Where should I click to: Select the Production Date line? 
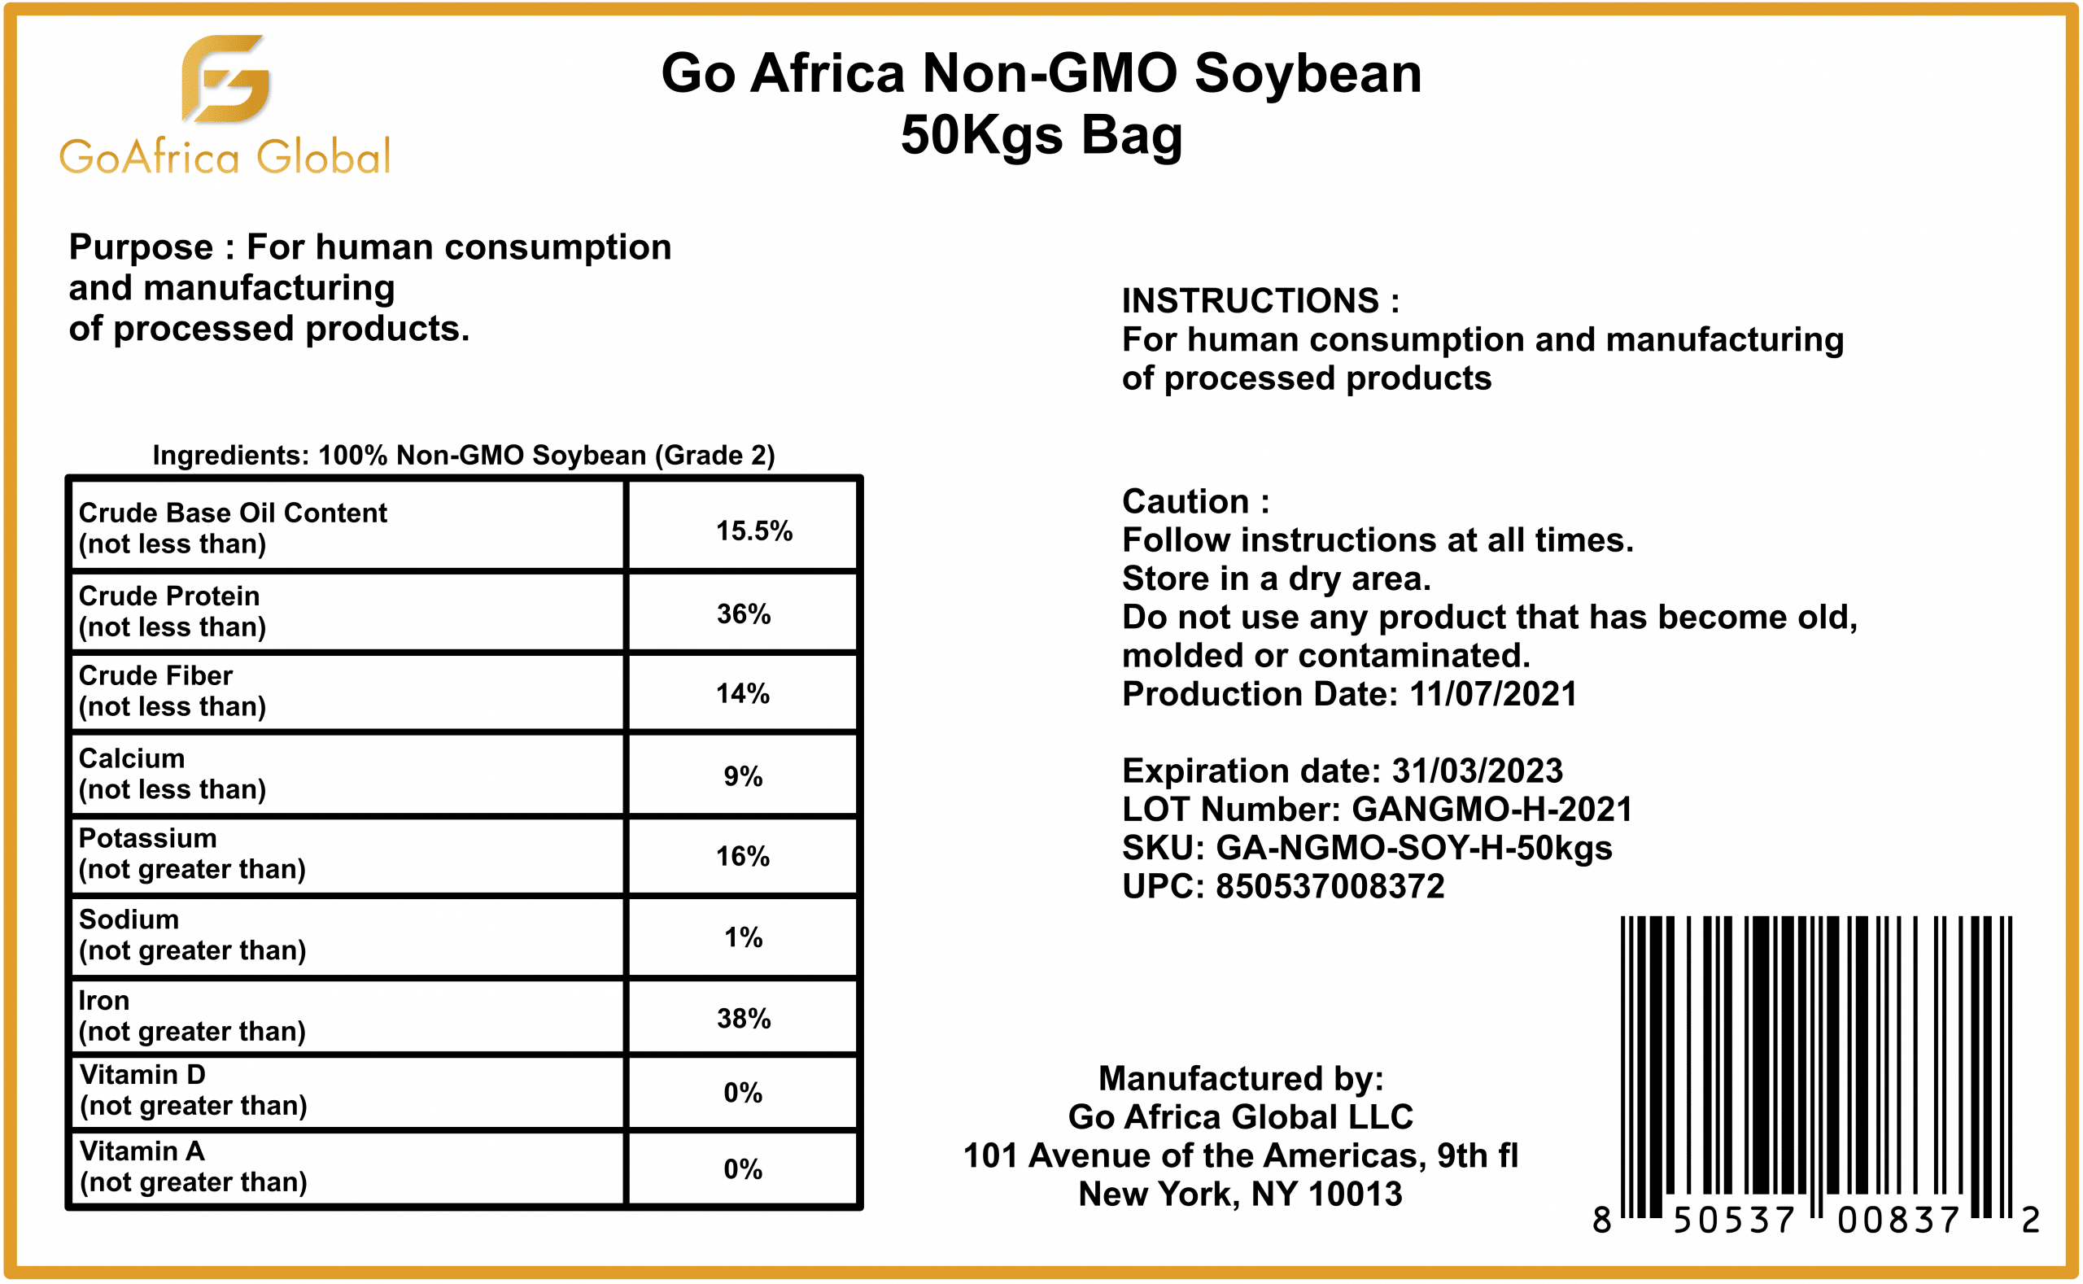click(x=1348, y=694)
